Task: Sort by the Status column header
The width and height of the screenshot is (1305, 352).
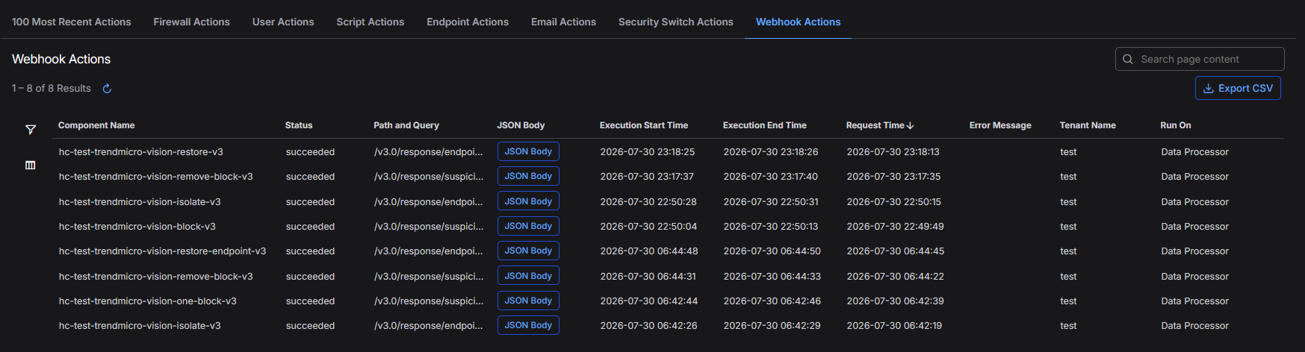Action: (299, 125)
